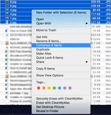Click Compress 6 Items

[x=61, y=45]
